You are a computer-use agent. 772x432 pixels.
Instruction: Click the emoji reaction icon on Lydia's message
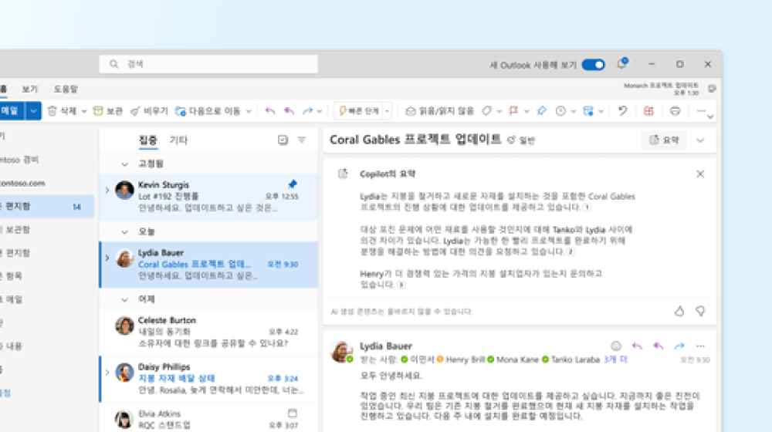click(x=616, y=346)
